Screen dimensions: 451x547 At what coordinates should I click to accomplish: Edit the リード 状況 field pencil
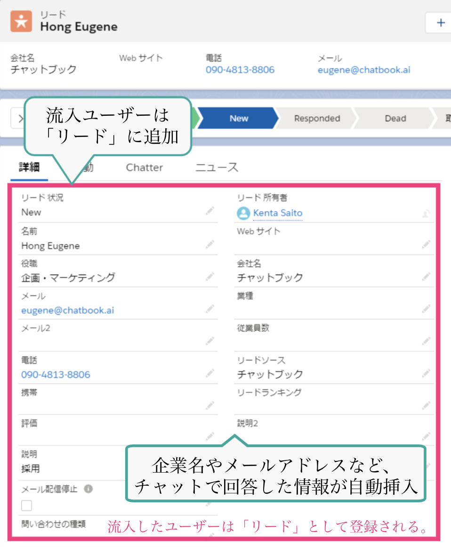click(x=209, y=211)
